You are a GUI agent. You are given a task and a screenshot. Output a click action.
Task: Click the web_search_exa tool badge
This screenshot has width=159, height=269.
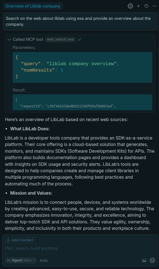(x=60, y=39)
